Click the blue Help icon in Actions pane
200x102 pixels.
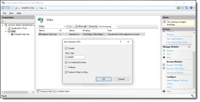(164, 91)
